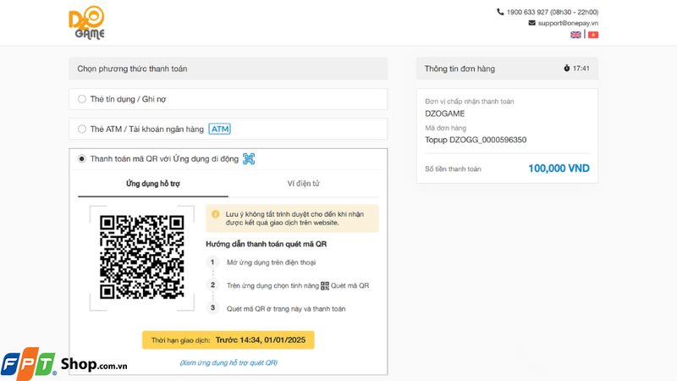Click the envelope icon beside support@onepay.vn
677x381 pixels.
532,23
